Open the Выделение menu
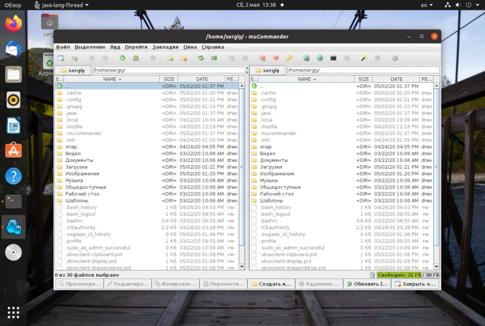The height and width of the screenshot is (326, 485). (90, 47)
